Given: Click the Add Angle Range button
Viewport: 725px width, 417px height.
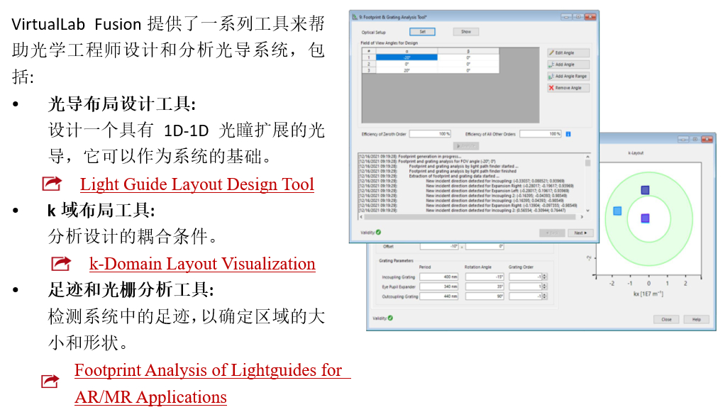Looking at the screenshot, I should click(x=568, y=76).
